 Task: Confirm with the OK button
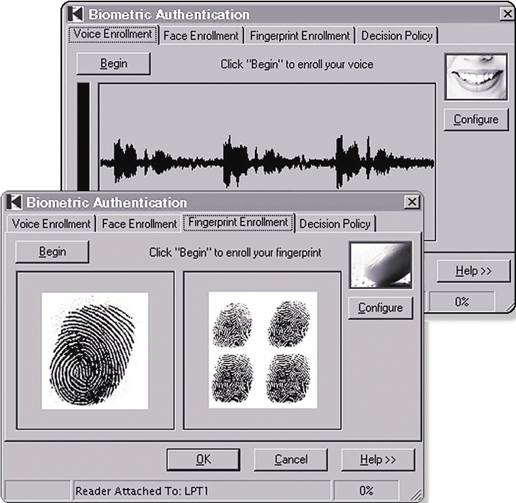click(x=204, y=460)
